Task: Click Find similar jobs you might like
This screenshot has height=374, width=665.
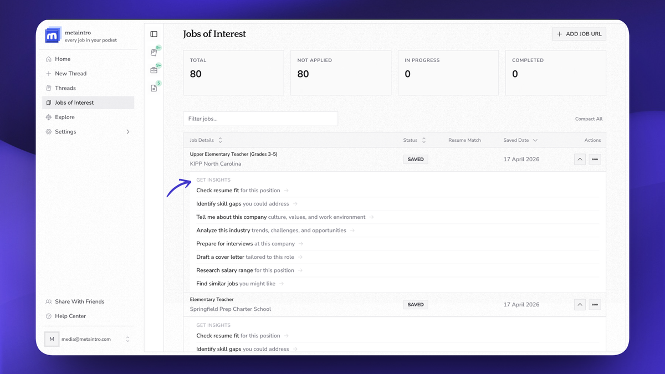Action: [240, 284]
